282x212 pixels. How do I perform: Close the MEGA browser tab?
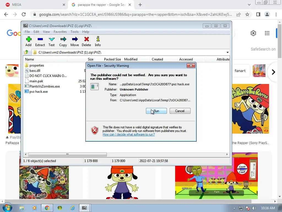coord(64,5)
